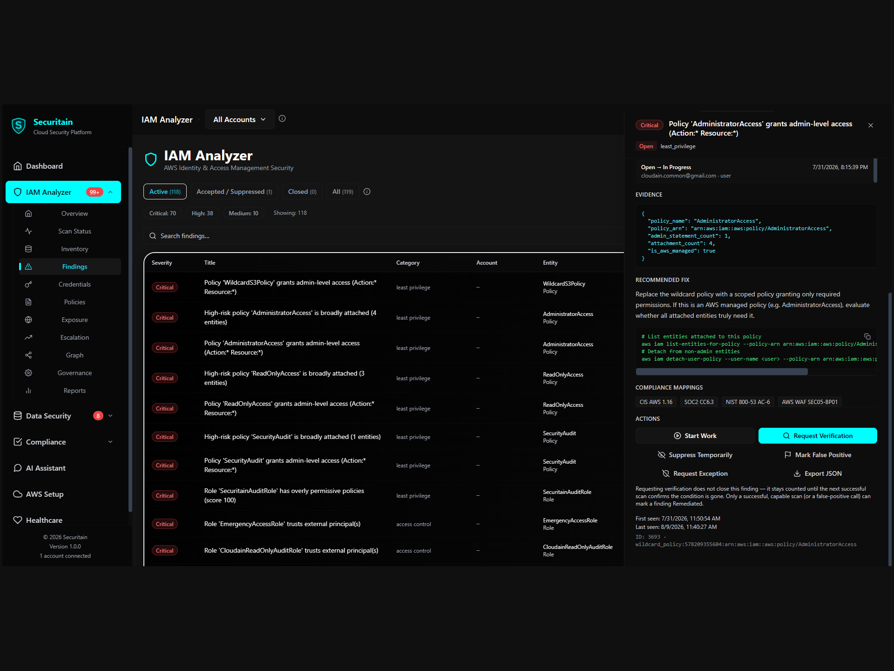This screenshot has width=894, height=671.
Task: Switch to the Closed findings tab
Action: (302, 192)
